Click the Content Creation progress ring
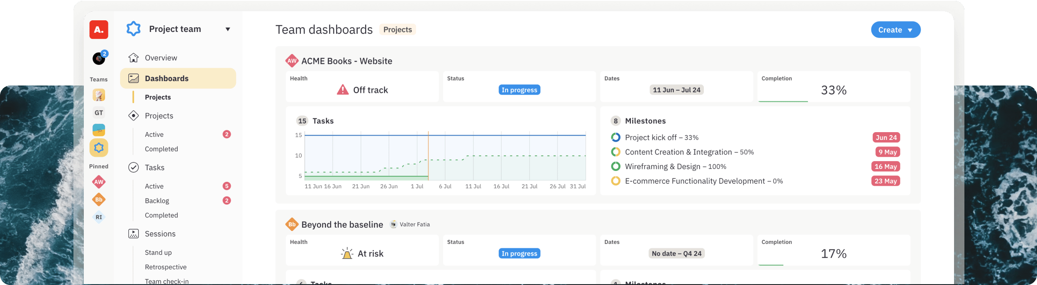The height and width of the screenshot is (285, 1037). click(x=616, y=152)
